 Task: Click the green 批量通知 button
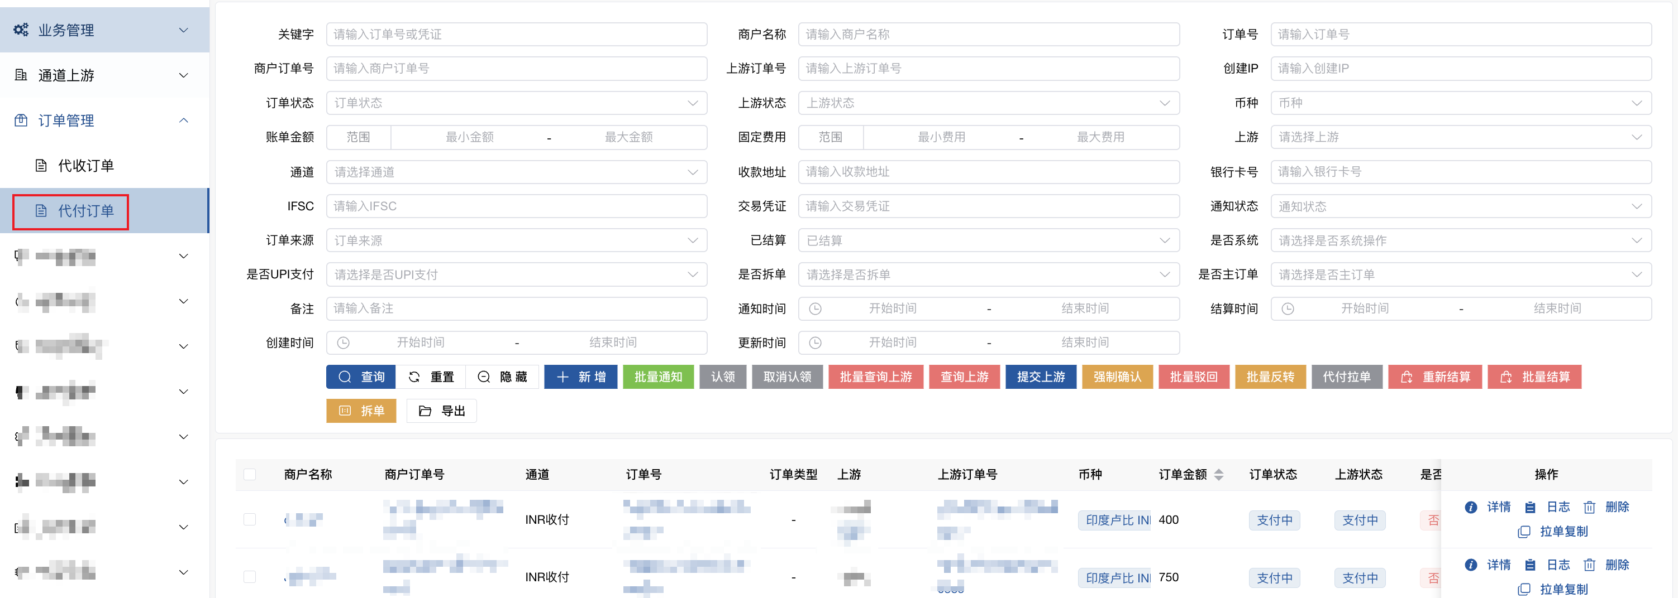point(658,377)
